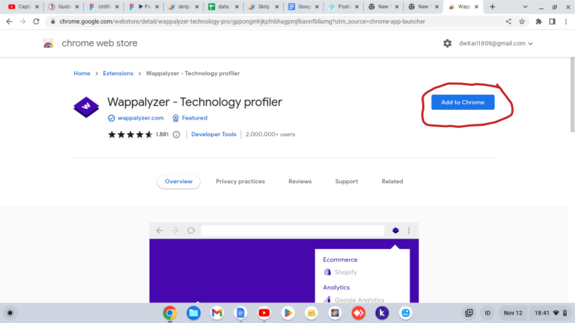The height and width of the screenshot is (323, 575).
Task: Open the Extensions breadcrumb link
Action: pos(118,73)
